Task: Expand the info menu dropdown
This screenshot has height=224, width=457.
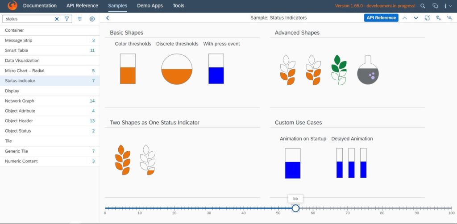Action: tap(448, 6)
